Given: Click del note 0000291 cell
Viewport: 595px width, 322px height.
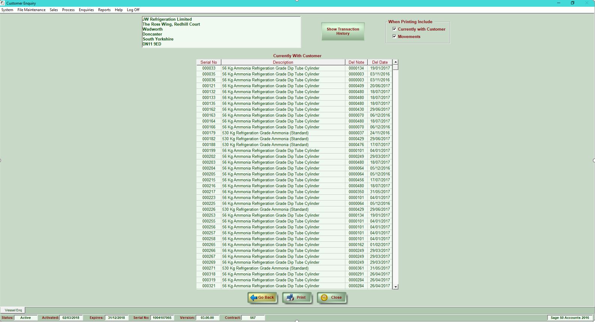Looking at the screenshot, I should pos(356,274).
